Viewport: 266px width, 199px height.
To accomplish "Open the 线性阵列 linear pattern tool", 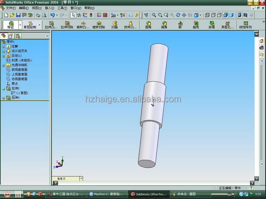I will point(245,25).
